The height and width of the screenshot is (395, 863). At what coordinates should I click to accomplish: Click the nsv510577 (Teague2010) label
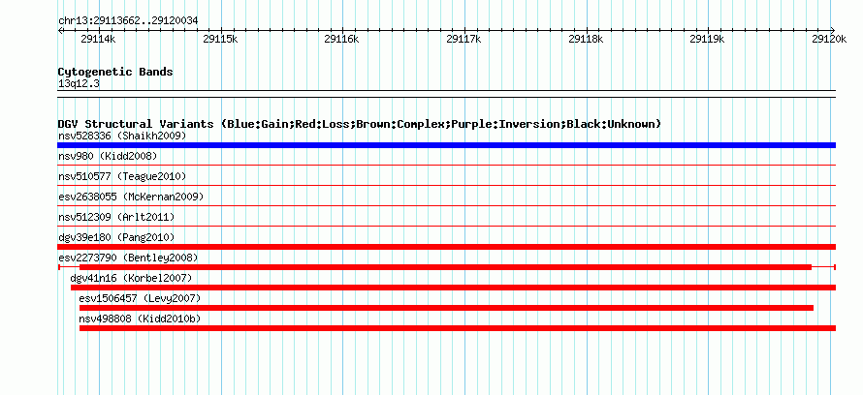click(122, 176)
